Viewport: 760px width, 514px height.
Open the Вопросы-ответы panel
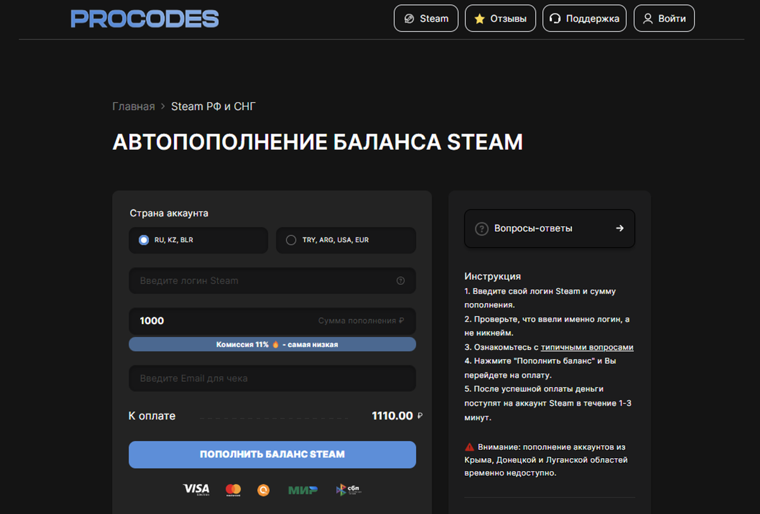[550, 229]
